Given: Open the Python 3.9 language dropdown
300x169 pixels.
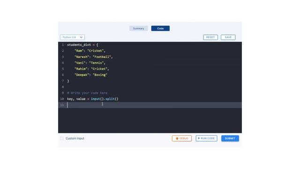Looking at the screenshot, I should (72, 37).
